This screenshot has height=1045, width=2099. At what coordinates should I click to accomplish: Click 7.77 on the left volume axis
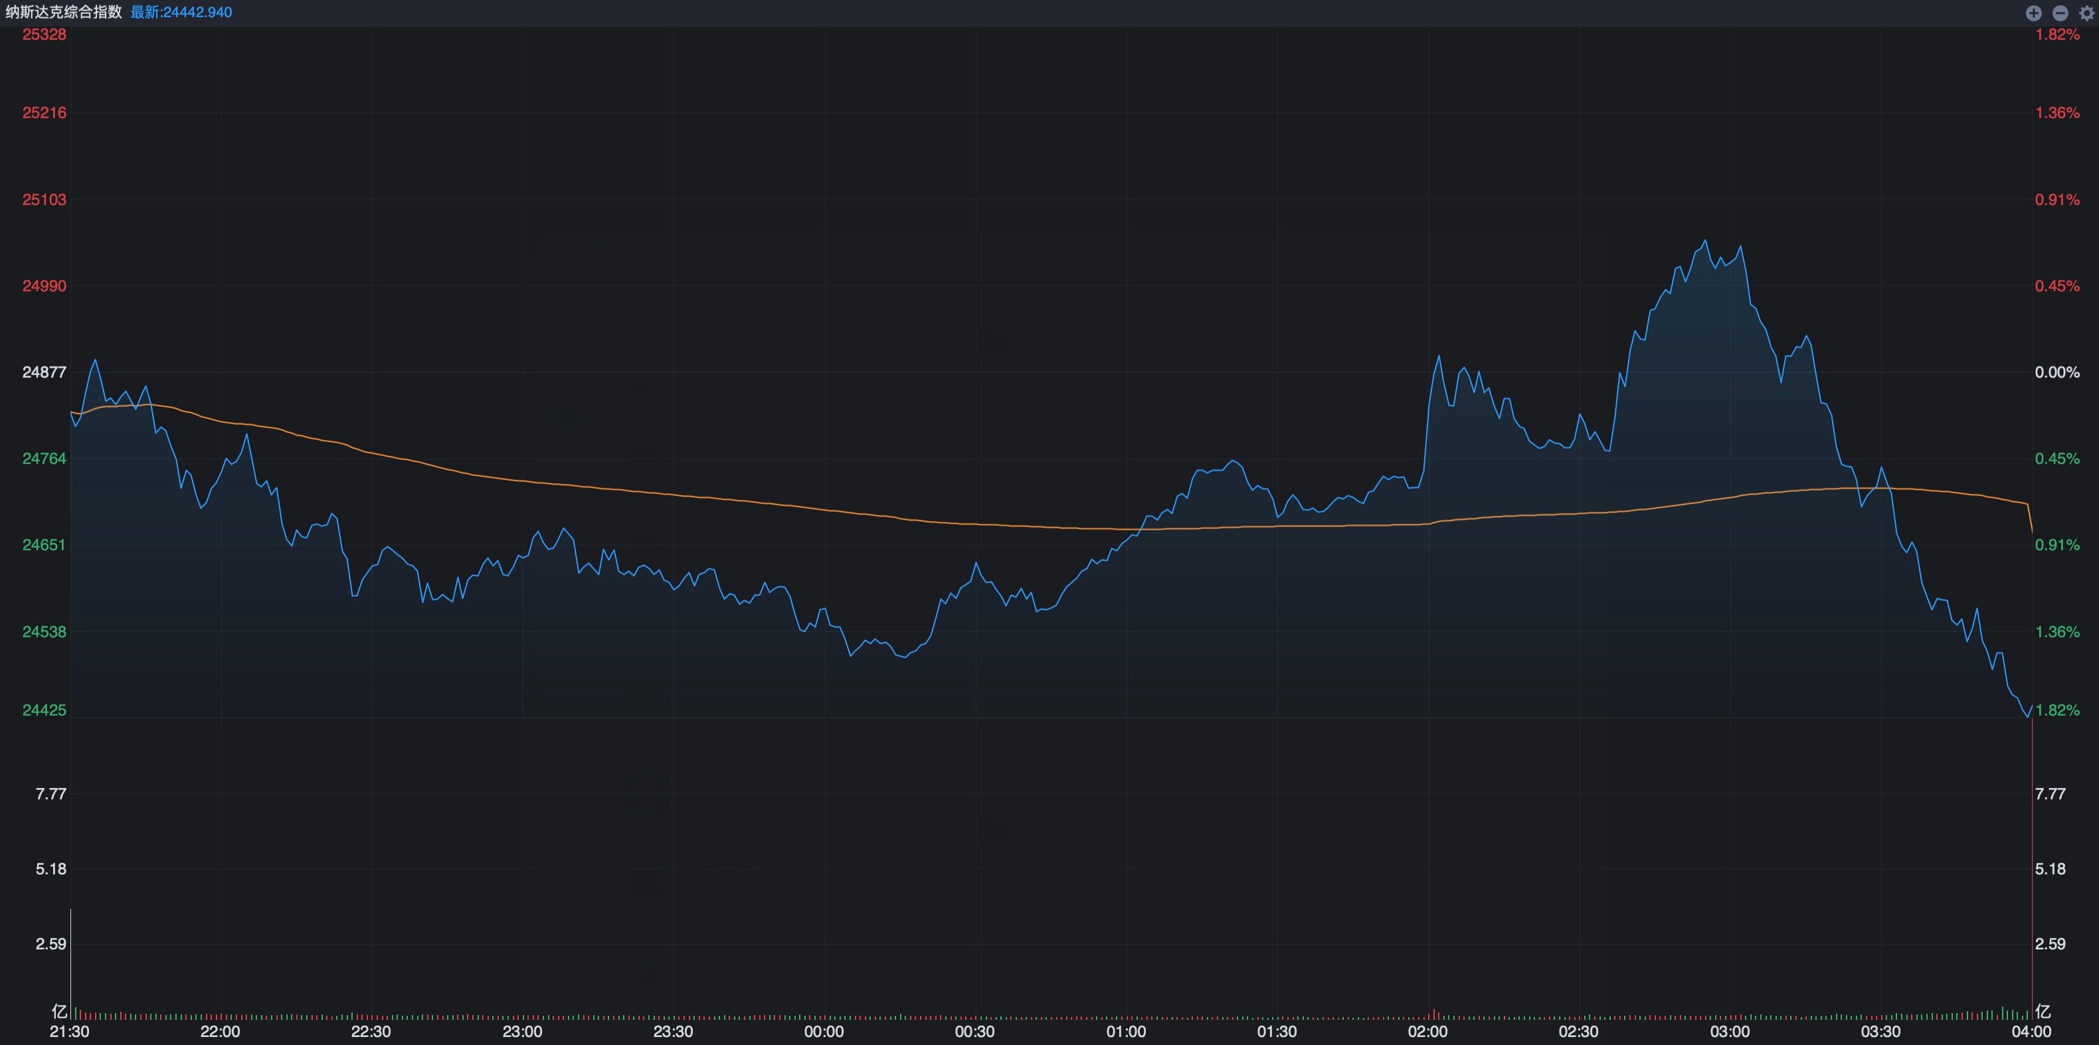click(50, 794)
